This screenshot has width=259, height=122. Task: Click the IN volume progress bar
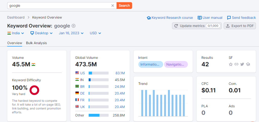tap(99, 80)
